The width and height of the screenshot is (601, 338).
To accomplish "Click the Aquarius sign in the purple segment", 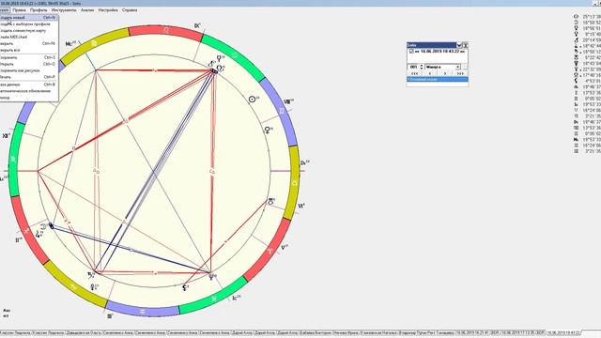I will [x=143, y=312].
